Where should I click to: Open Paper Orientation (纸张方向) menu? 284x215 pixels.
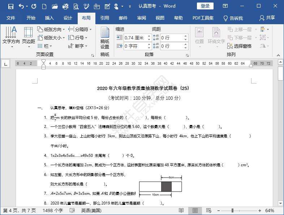(51, 29)
